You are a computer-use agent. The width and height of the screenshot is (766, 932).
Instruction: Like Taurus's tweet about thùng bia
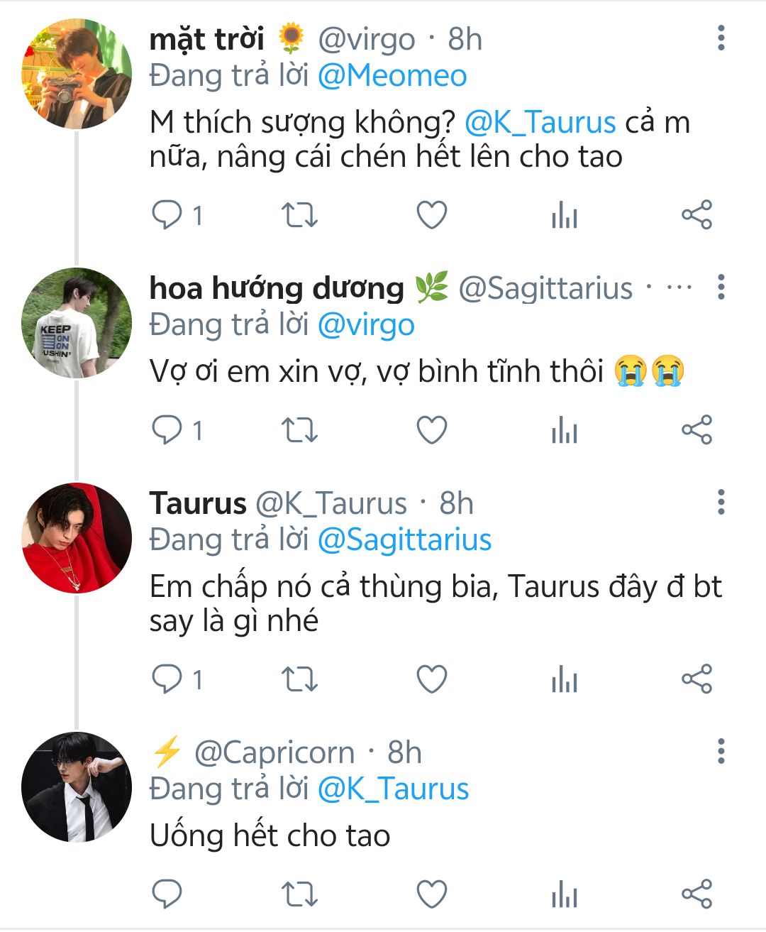point(431,679)
